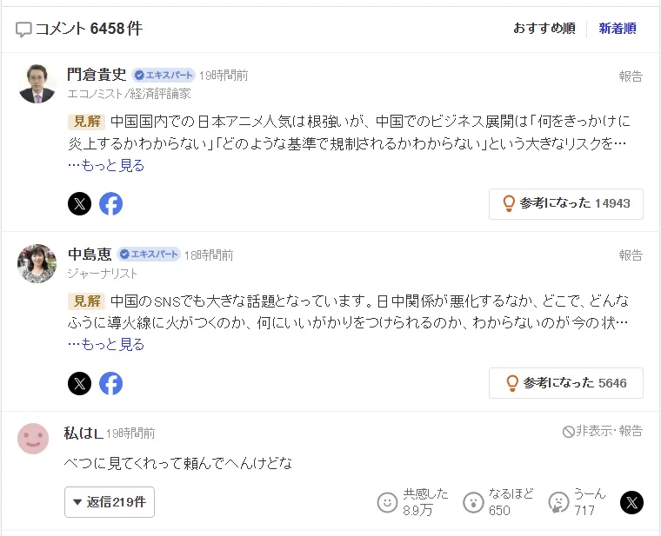The height and width of the screenshot is (536, 661).
Task: Mark 中島恵's comment as 参考になった
Action: coord(566,383)
